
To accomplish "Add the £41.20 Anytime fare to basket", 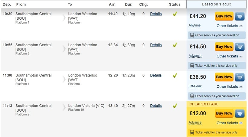I will pos(240,16).
